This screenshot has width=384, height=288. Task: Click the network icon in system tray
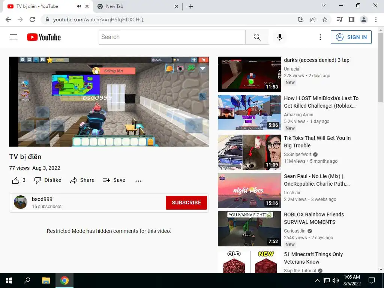click(327, 280)
